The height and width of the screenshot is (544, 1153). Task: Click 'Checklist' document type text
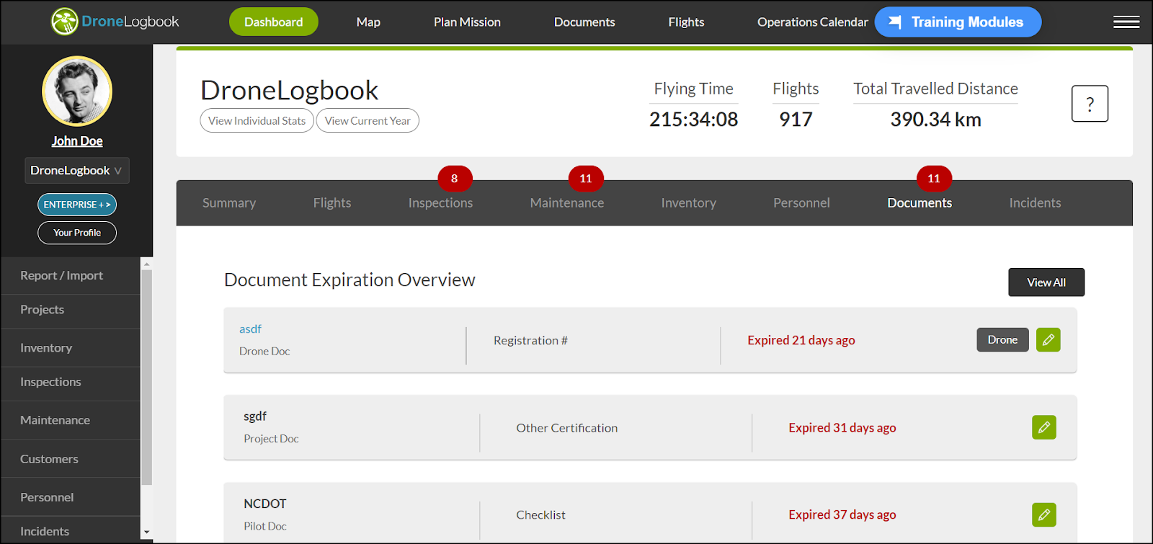tap(540, 515)
